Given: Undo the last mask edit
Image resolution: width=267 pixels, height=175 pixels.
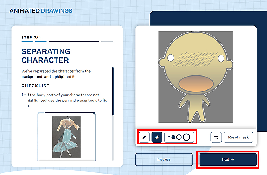Looking at the screenshot, I should pos(216,137).
